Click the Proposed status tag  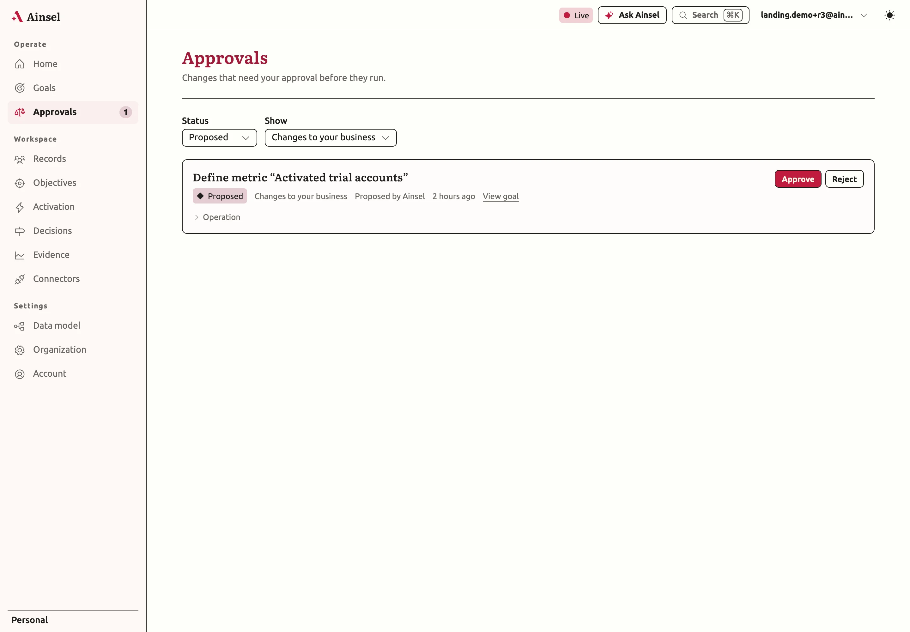tap(220, 196)
